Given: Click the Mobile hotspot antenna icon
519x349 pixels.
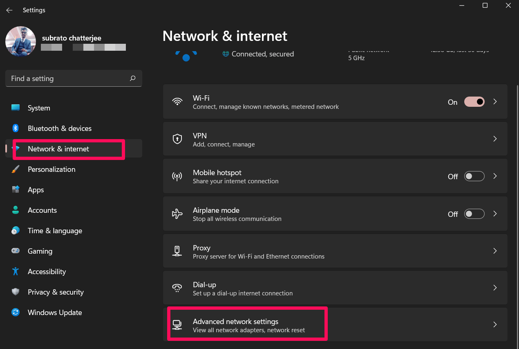Looking at the screenshot, I should [x=177, y=176].
